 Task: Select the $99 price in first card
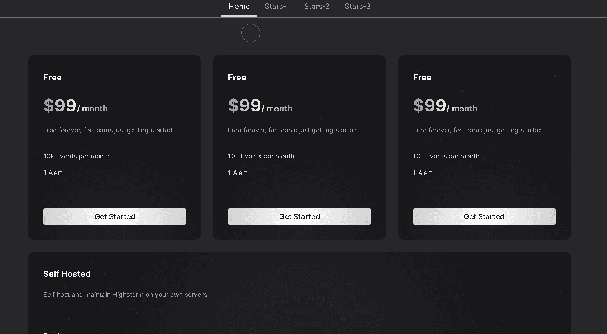pyautogui.click(x=60, y=106)
